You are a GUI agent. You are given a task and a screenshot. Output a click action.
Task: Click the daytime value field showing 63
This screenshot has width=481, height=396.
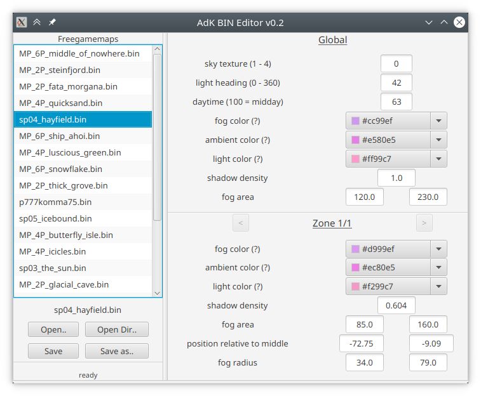tap(396, 102)
